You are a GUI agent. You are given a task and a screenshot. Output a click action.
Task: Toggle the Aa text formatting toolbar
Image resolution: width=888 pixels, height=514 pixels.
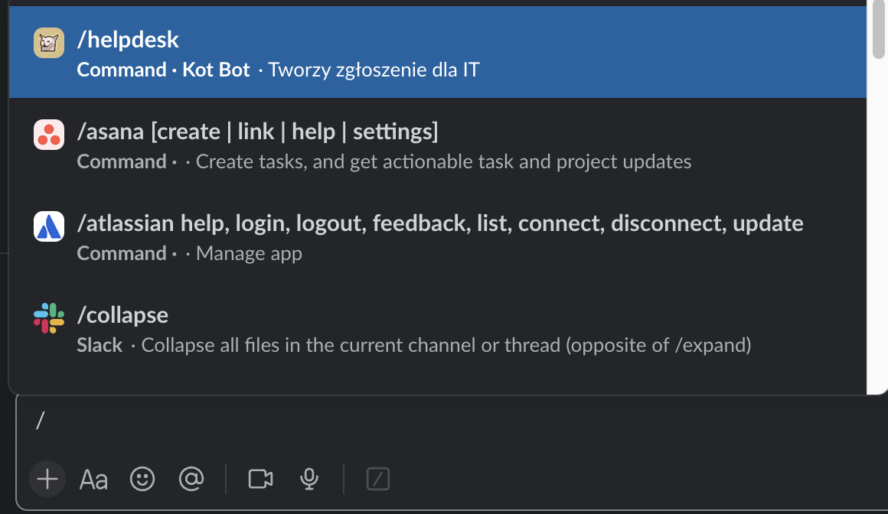coord(93,480)
